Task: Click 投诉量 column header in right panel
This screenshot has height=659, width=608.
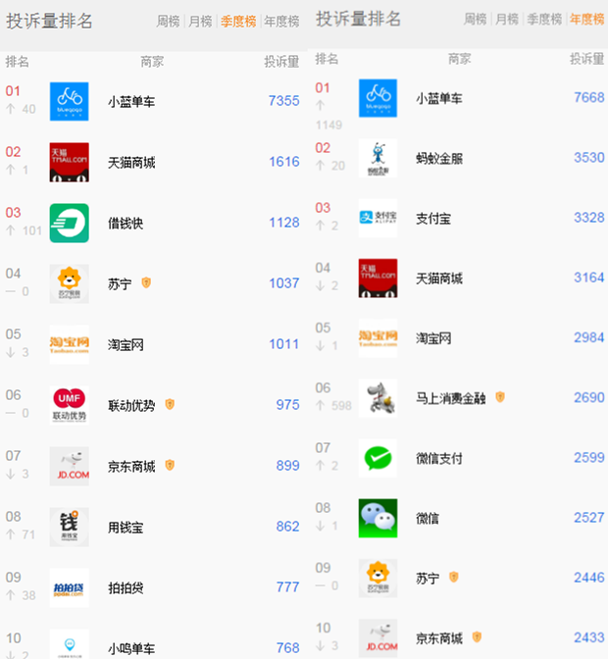Action: click(587, 59)
